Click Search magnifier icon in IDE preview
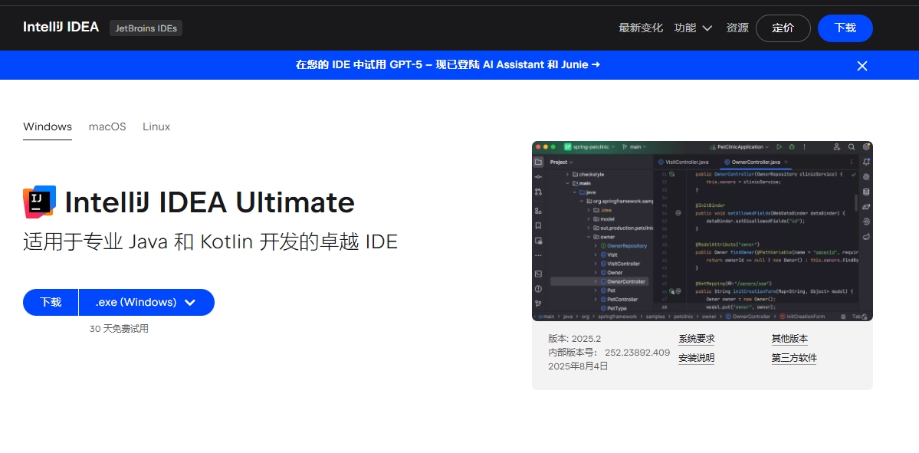Image resolution: width=919 pixels, height=453 pixels. tap(852, 147)
